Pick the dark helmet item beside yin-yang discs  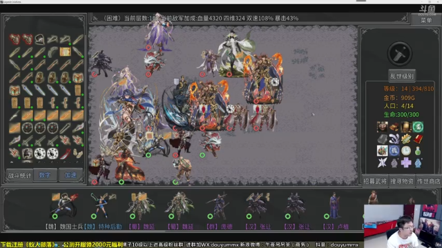click(27, 154)
